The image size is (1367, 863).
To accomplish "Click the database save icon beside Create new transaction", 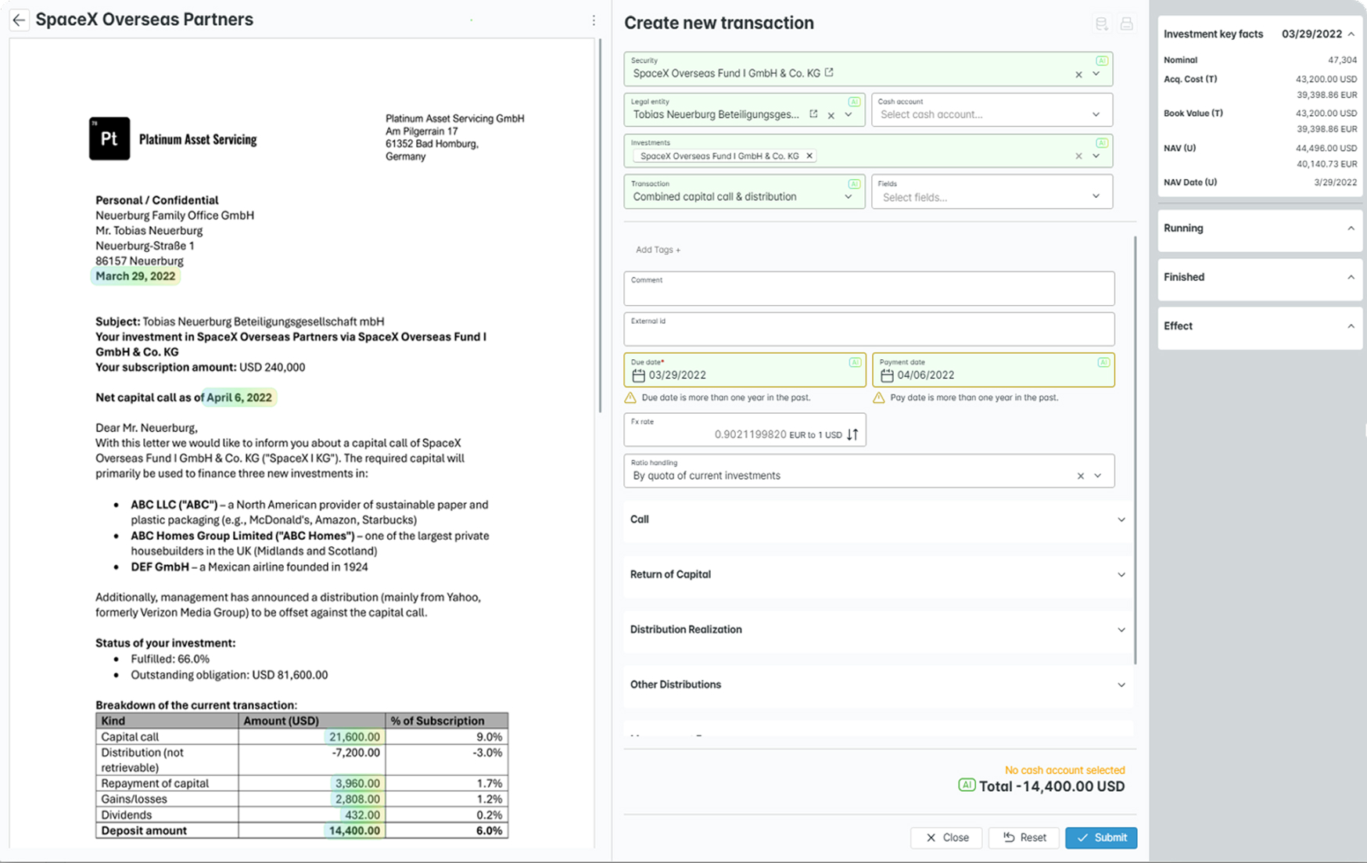I will (x=1101, y=23).
